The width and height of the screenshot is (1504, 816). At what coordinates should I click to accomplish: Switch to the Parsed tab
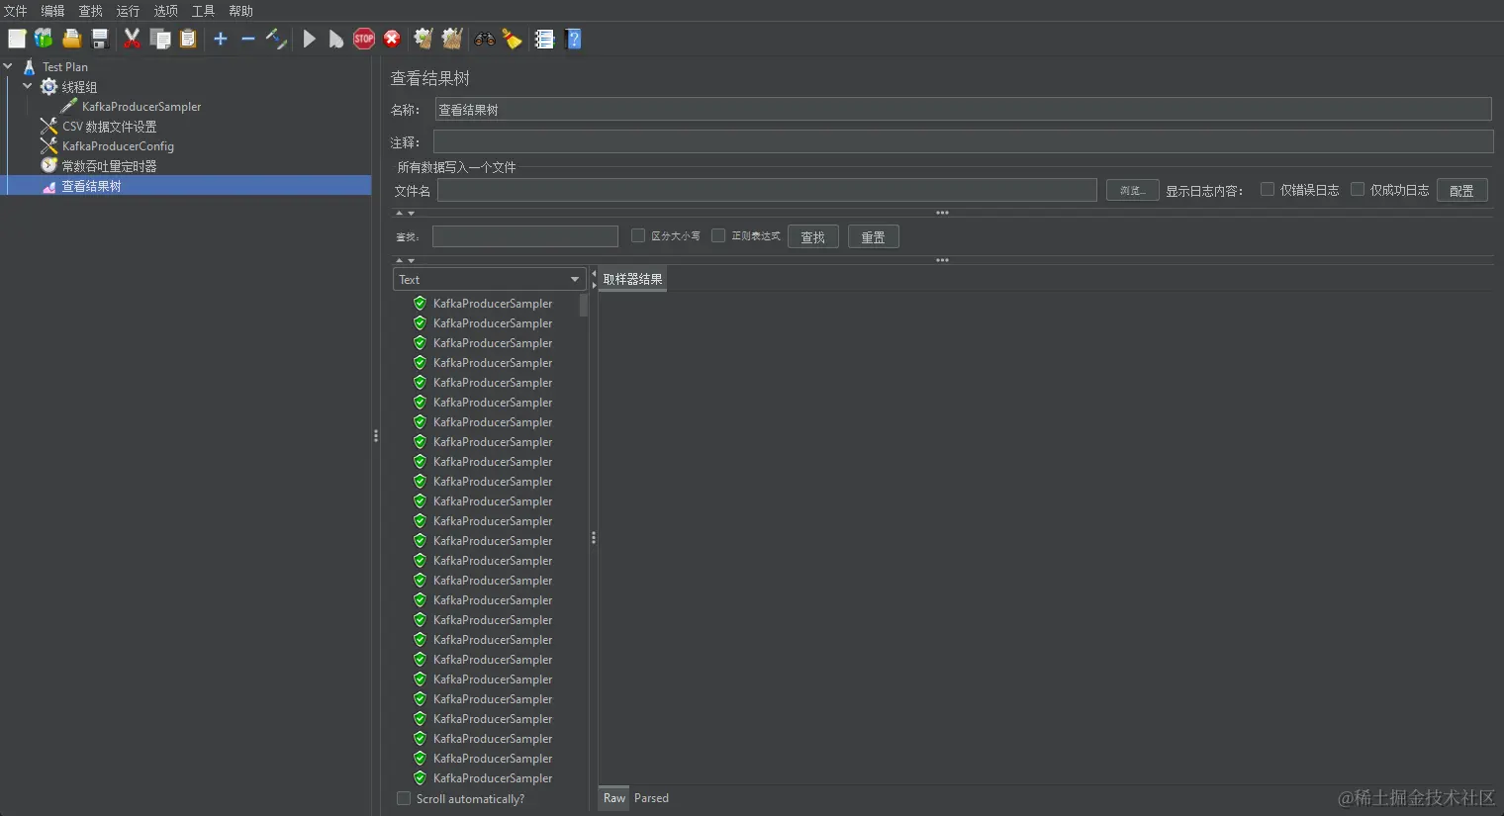click(x=651, y=798)
